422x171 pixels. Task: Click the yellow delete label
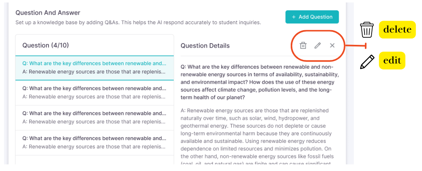point(397,30)
